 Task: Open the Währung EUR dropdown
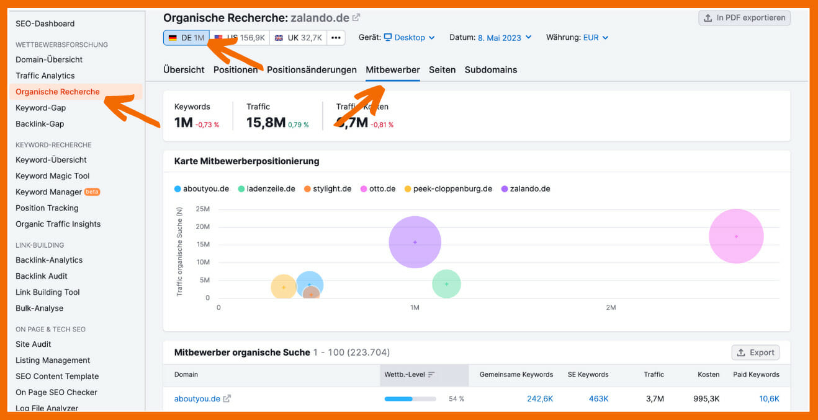click(595, 38)
